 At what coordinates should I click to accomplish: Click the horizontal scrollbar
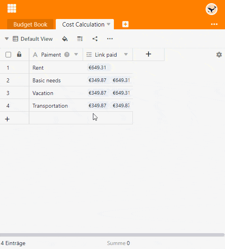point(112,235)
